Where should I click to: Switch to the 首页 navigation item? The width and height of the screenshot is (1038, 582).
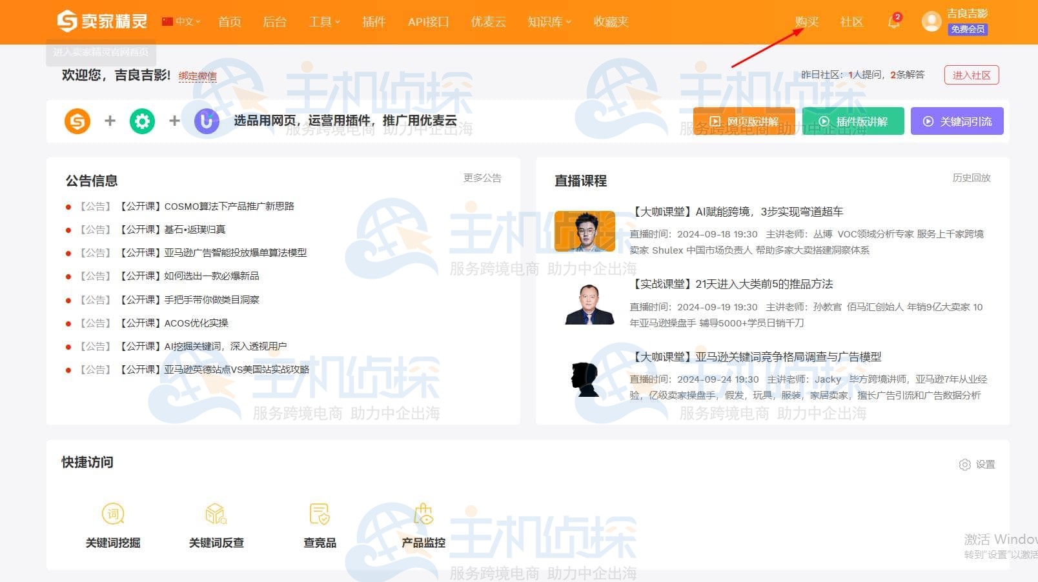[229, 21]
